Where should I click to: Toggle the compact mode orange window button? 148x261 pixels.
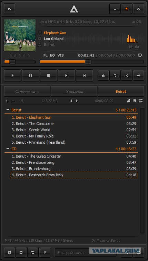pos(127,9)
